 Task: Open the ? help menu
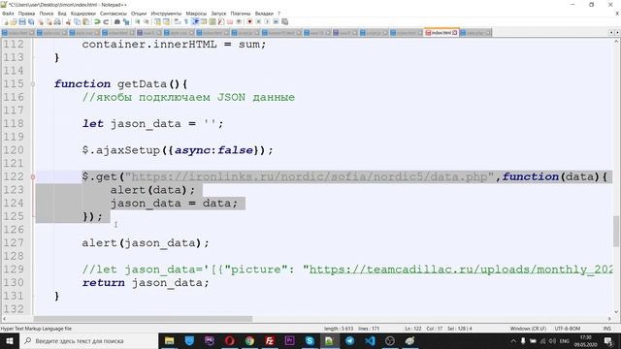[278, 14]
